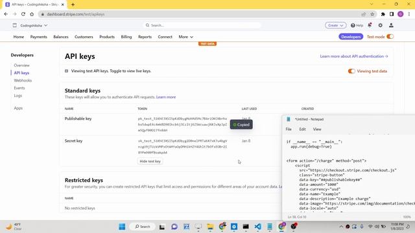
Task: Click the share page icon in address bar
Action: (x=363, y=14)
